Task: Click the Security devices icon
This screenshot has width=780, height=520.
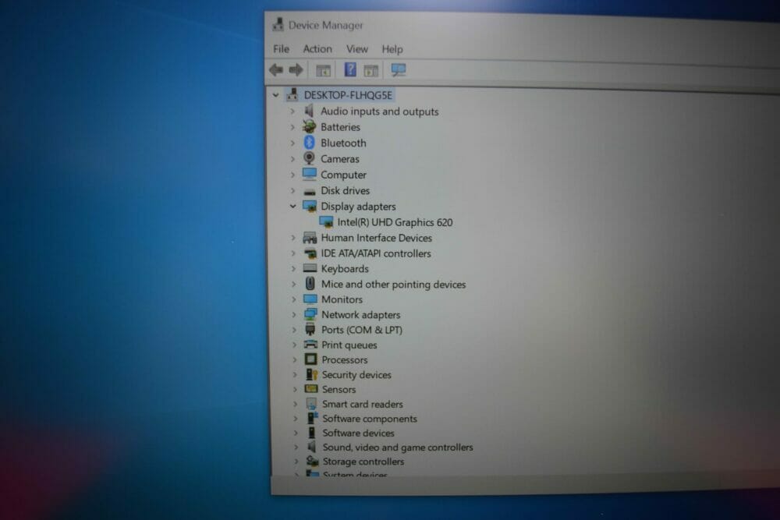Action: (311, 374)
